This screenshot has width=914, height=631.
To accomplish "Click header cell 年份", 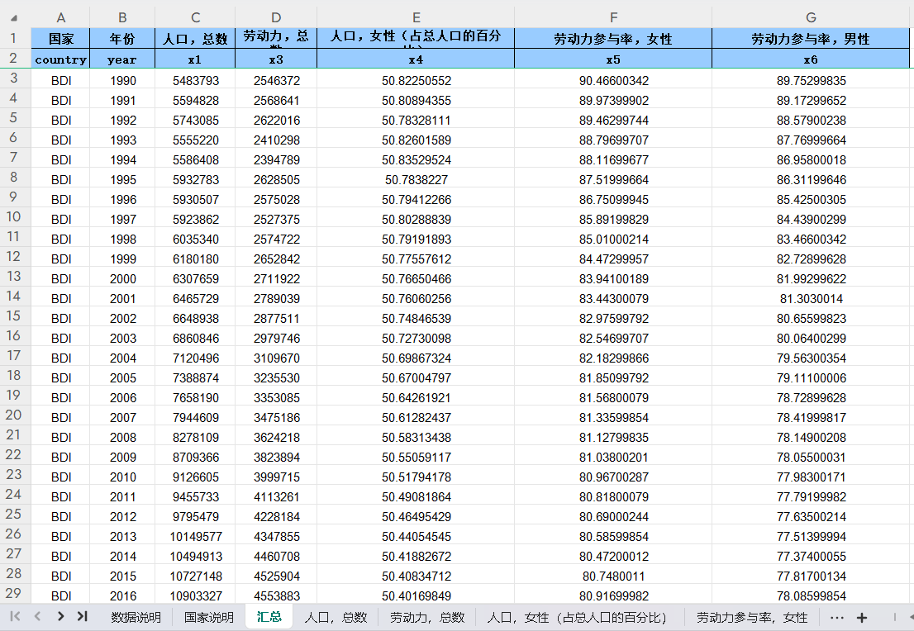I will click(x=122, y=39).
